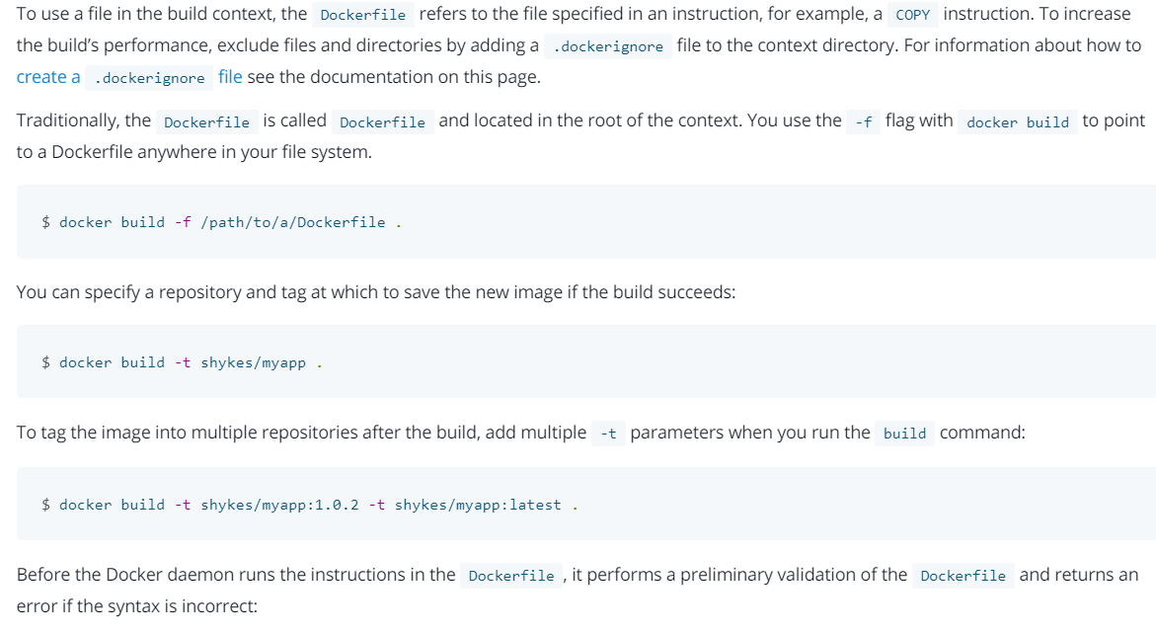Click "Dockerfile" code after "instructions in the"
The height and width of the screenshot is (634, 1156).
click(x=511, y=576)
